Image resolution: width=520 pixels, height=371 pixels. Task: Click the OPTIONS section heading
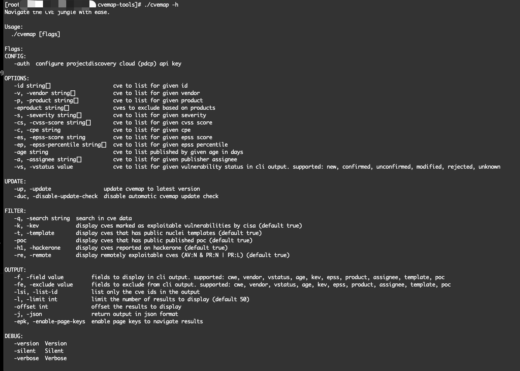(17, 78)
